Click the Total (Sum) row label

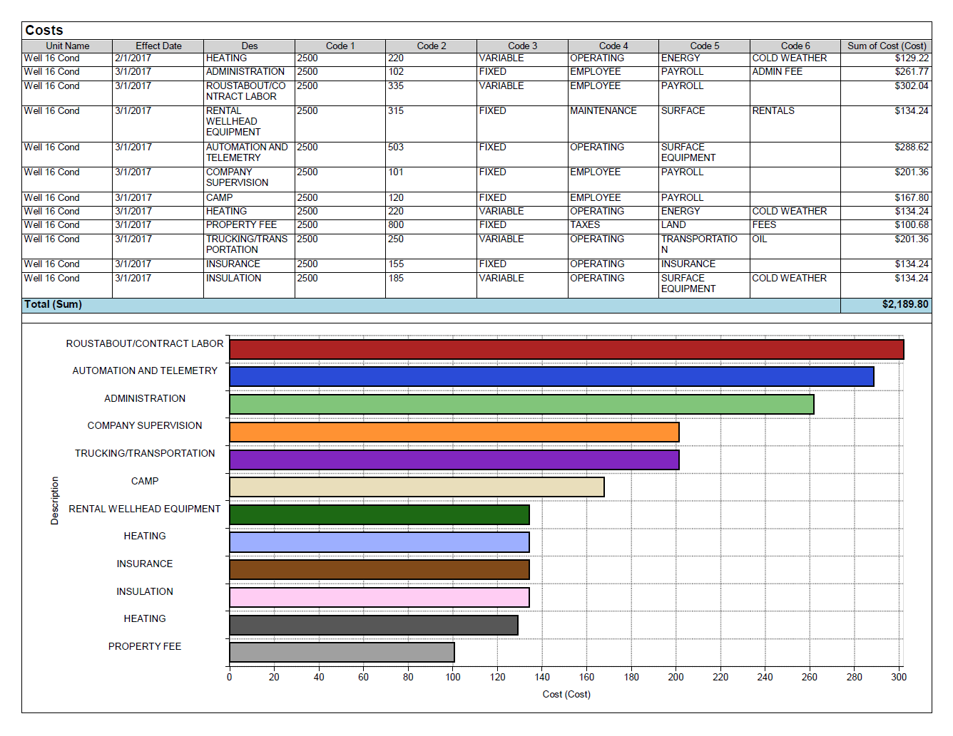point(53,304)
